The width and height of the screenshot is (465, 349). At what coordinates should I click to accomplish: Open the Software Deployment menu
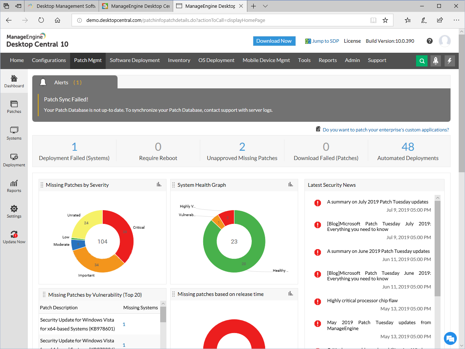[135, 60]
